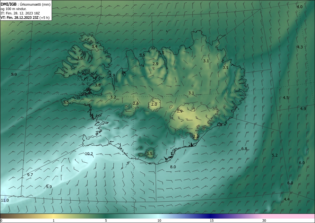
Task: Click the 4.5 value label
Action: point(286,98)
